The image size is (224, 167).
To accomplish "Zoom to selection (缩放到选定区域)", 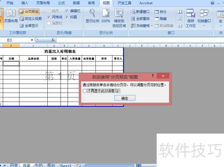I will pyautogui.click(x=119, y=18).
